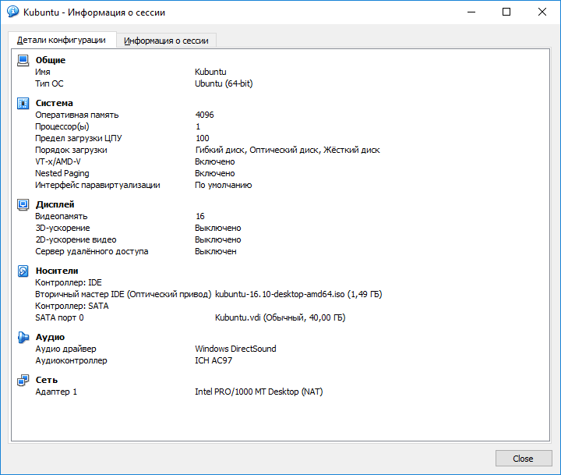The image size is (561, 475).
Task: Click the Ubuntu (64-bit) value
Action: click(x=224, y=83)
